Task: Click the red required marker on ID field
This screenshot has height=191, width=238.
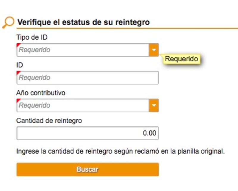Action: pos(18,72)
